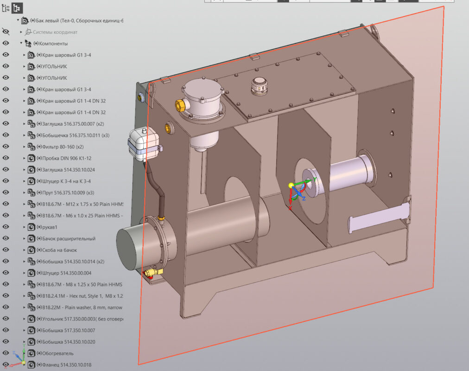Viewport: 469px width, 371px height.
Task: Click the Системы координат coordinate system icon
Action: pos(28,32)
